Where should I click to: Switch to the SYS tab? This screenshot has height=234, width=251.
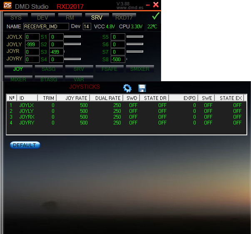pos(16,17)
